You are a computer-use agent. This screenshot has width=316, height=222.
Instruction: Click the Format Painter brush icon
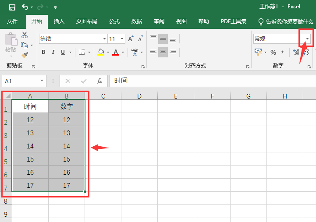25,55
